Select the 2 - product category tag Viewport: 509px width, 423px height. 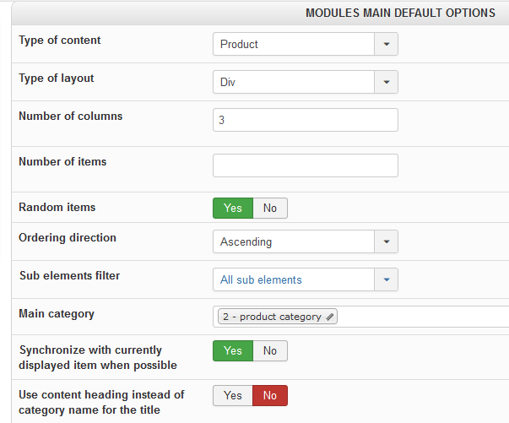[x=272, y=317]
